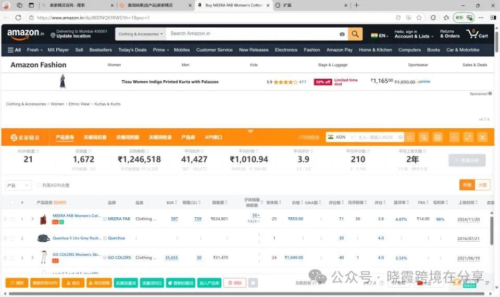
Task: Refresh the browser page
Action: [18, 18]
